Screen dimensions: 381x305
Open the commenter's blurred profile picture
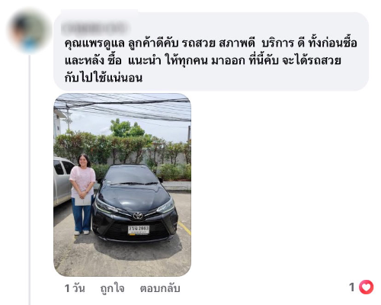29,31
